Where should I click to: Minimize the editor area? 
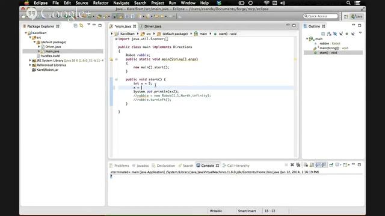pyautogui.click(x=288, y=25)
